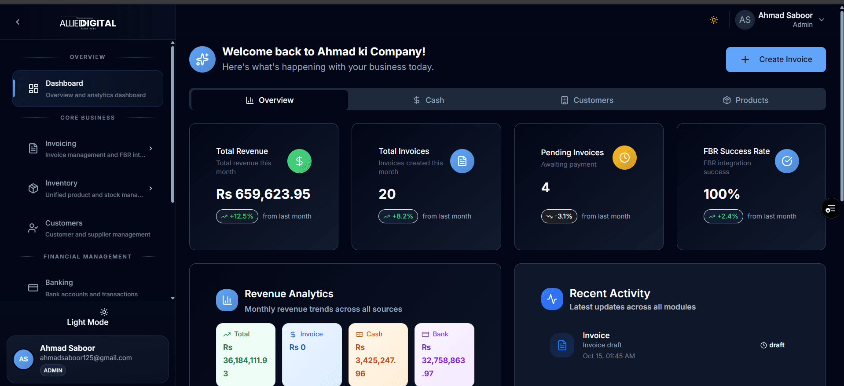The height and width of the screenshot is (386, 844).
Task: Click the Banking card icon in sidebar
Action: pyautogui.click(x=33, y=288)
